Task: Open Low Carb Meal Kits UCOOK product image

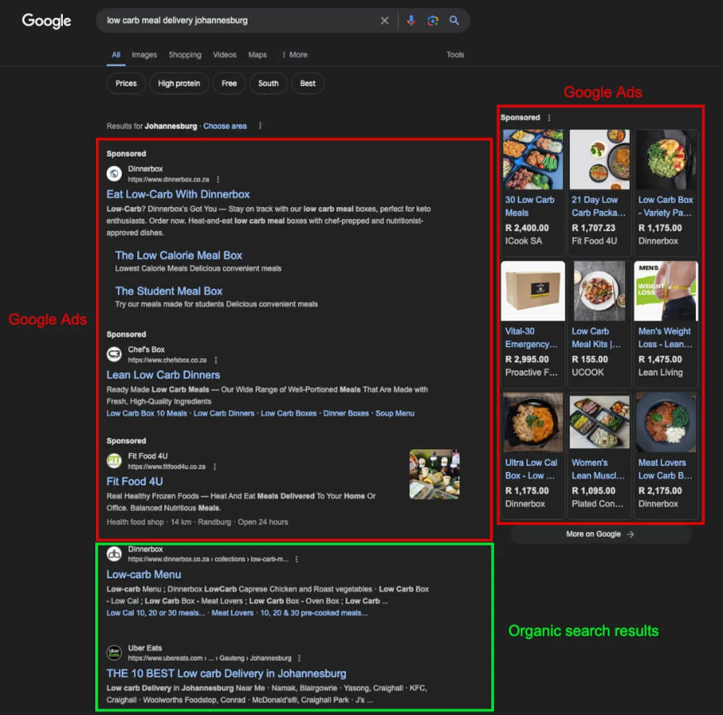Action: click(x=599, y=291)
